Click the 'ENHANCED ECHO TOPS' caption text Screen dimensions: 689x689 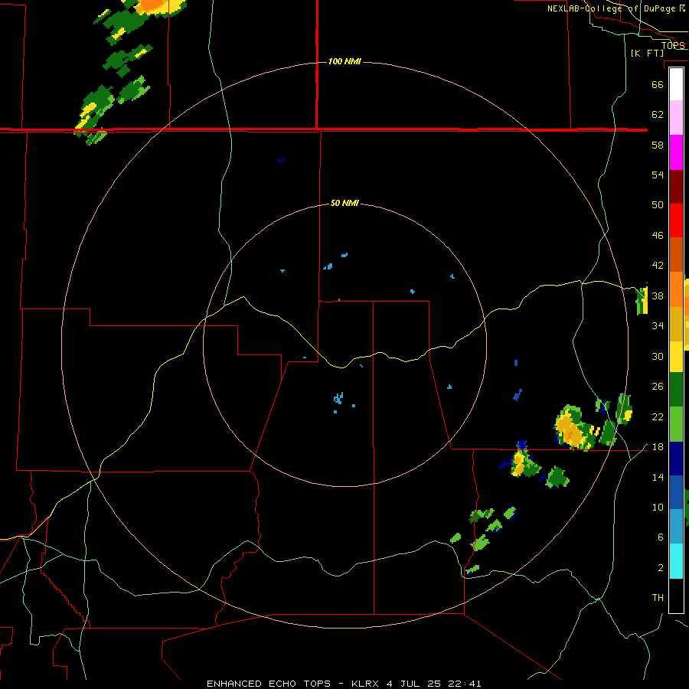(x=268, y=684)
